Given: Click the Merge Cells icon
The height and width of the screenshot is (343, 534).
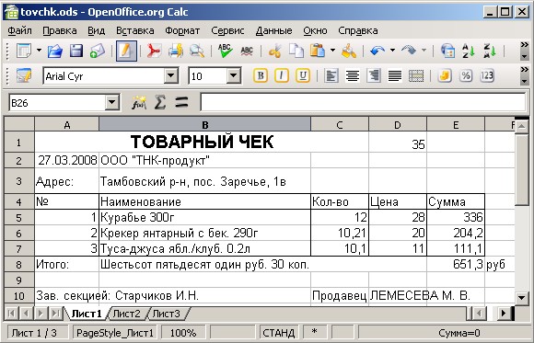Looking at the screenshot, I should [416, 75].
